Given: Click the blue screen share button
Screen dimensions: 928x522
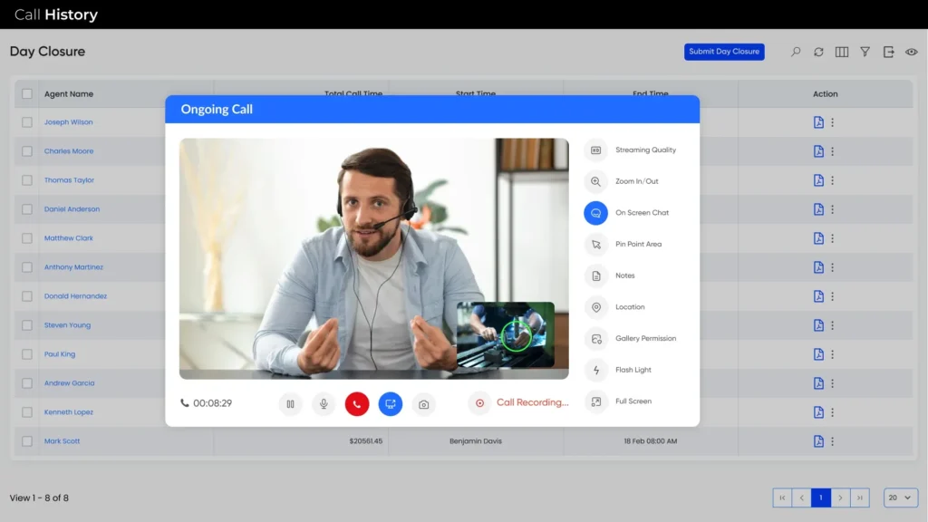Looking at the screenshot, I should 391,404.
